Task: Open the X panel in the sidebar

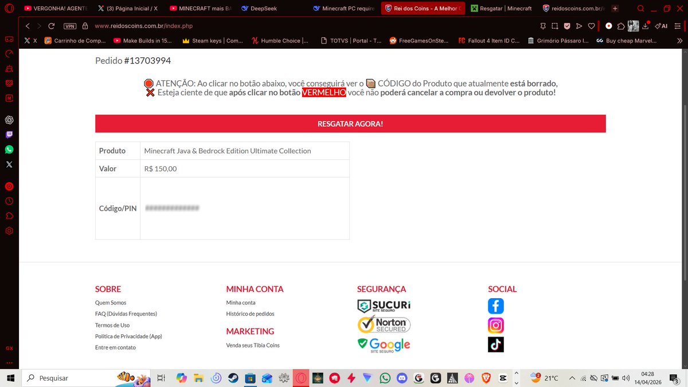Action: pyautogui.click(x=9, y=165)
